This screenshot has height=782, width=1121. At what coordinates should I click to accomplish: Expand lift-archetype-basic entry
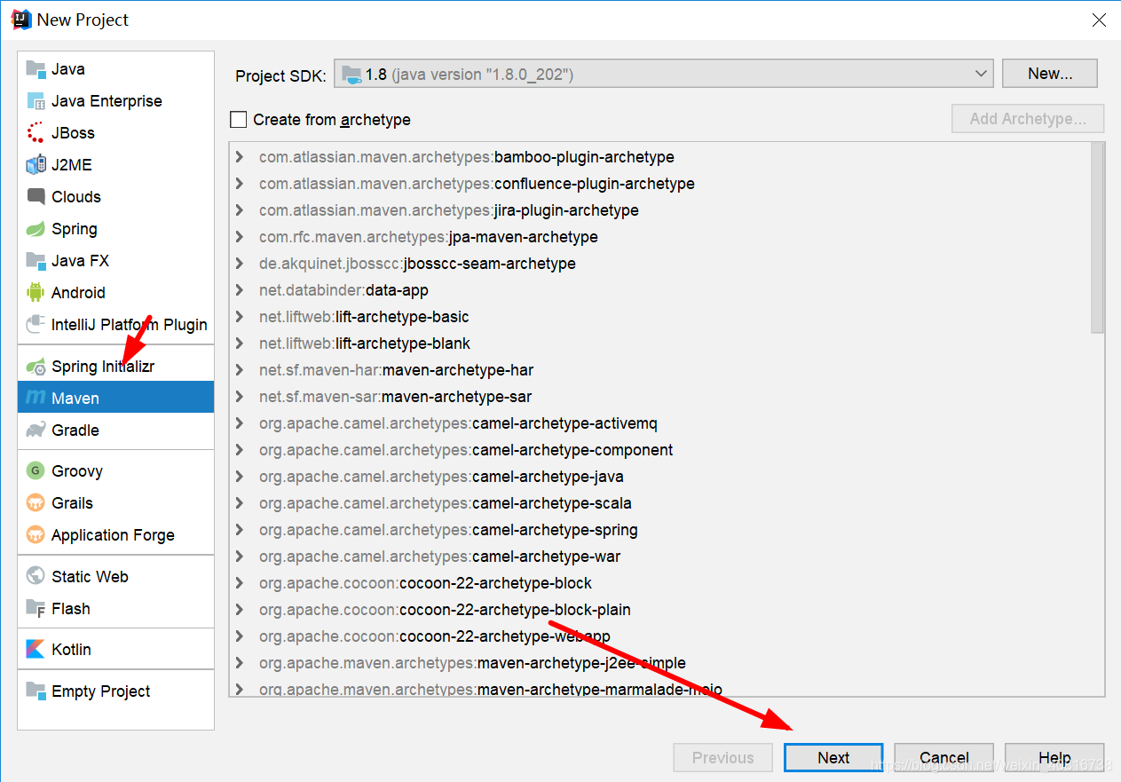point(240,317)
